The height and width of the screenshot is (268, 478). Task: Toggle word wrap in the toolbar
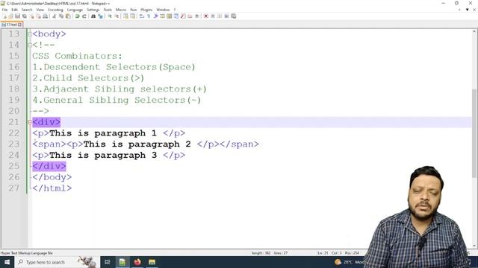pyautogui.click(x=141, y=16)
